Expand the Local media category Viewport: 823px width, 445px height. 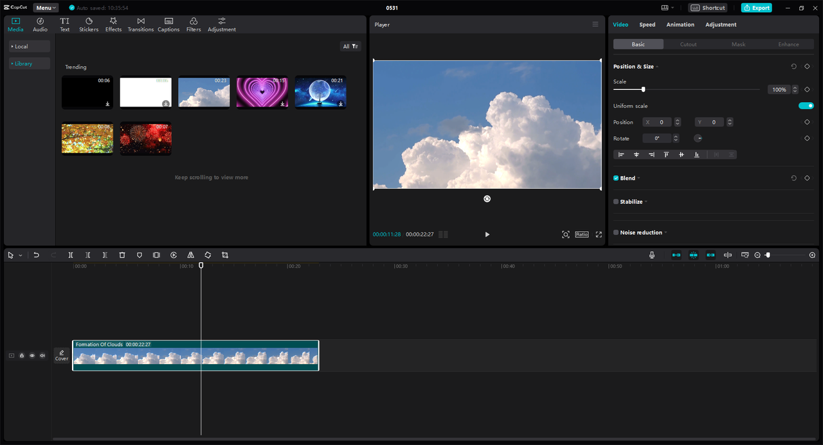tap(29, 46)
